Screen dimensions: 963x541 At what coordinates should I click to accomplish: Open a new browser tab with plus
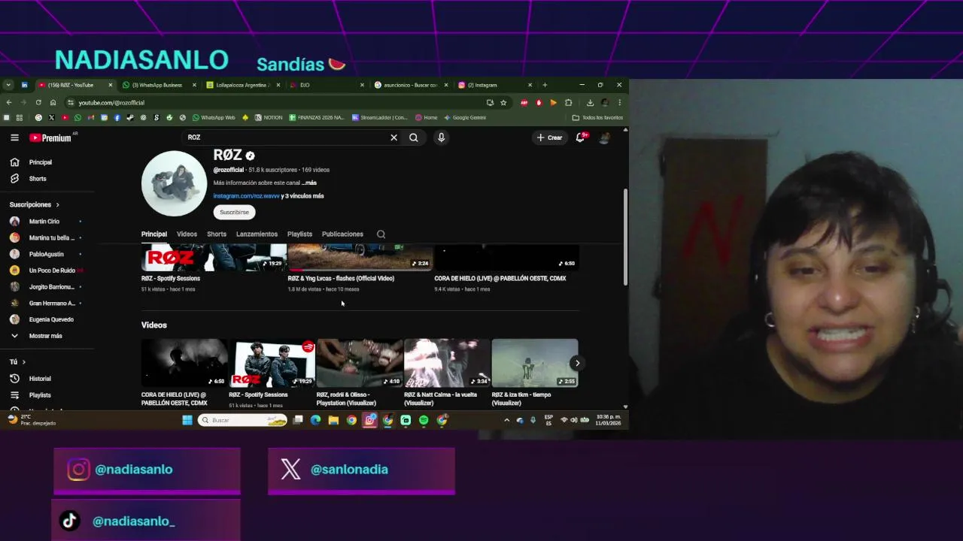click(x=545, y=85)
